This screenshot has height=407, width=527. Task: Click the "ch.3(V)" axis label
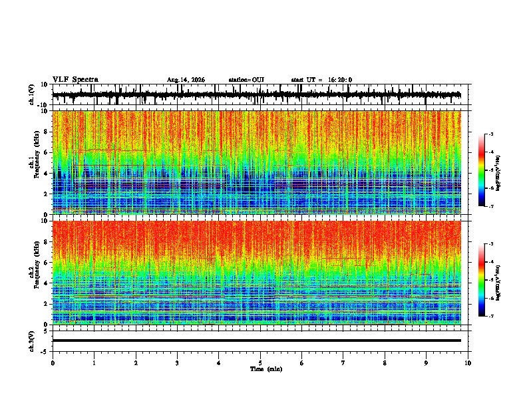[x=32, y=341]
